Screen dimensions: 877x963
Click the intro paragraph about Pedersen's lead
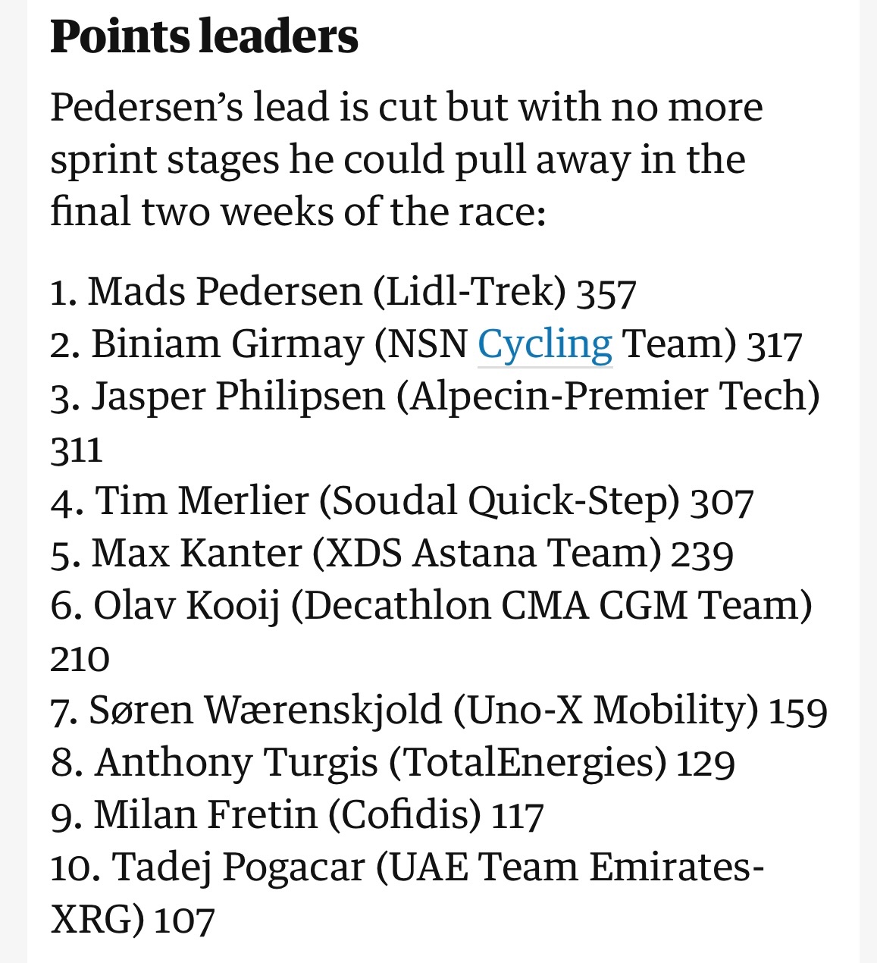(406, 159)
